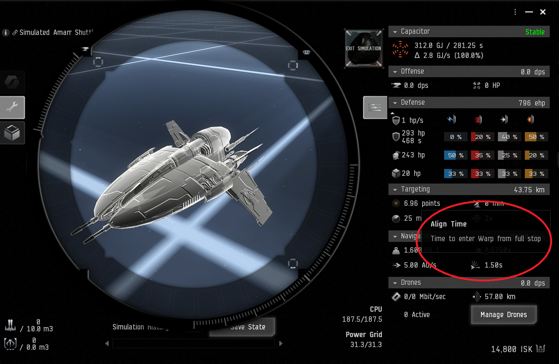
Task: Click the Save State button
Action: coord(242,327)
